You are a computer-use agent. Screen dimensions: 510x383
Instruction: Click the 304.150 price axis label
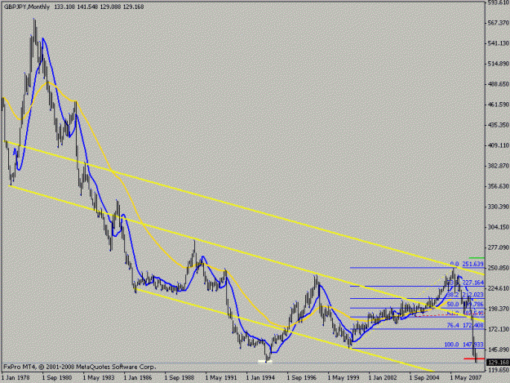(x=499, y=227)
